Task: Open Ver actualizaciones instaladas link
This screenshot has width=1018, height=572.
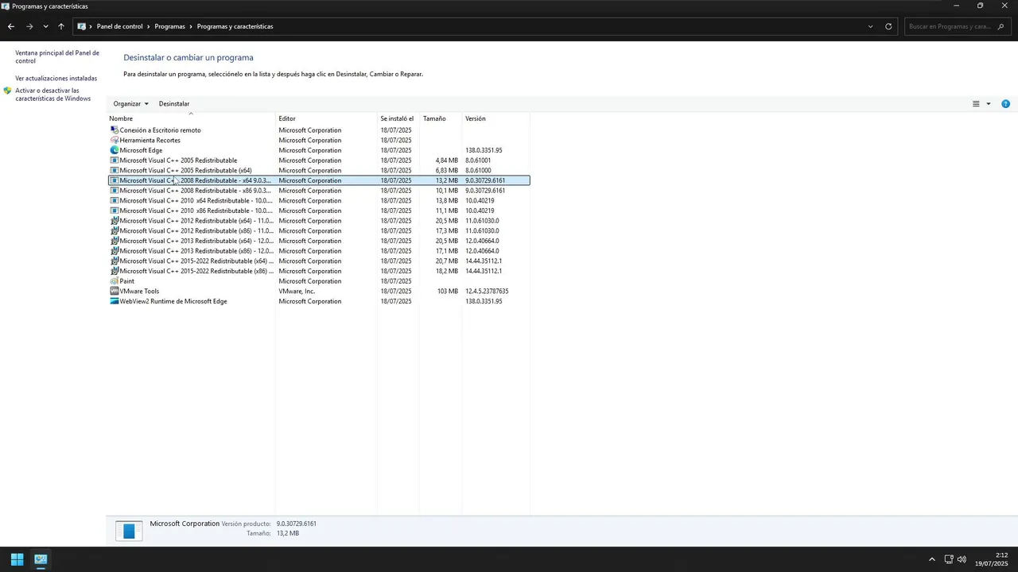Action: point(56,78)
